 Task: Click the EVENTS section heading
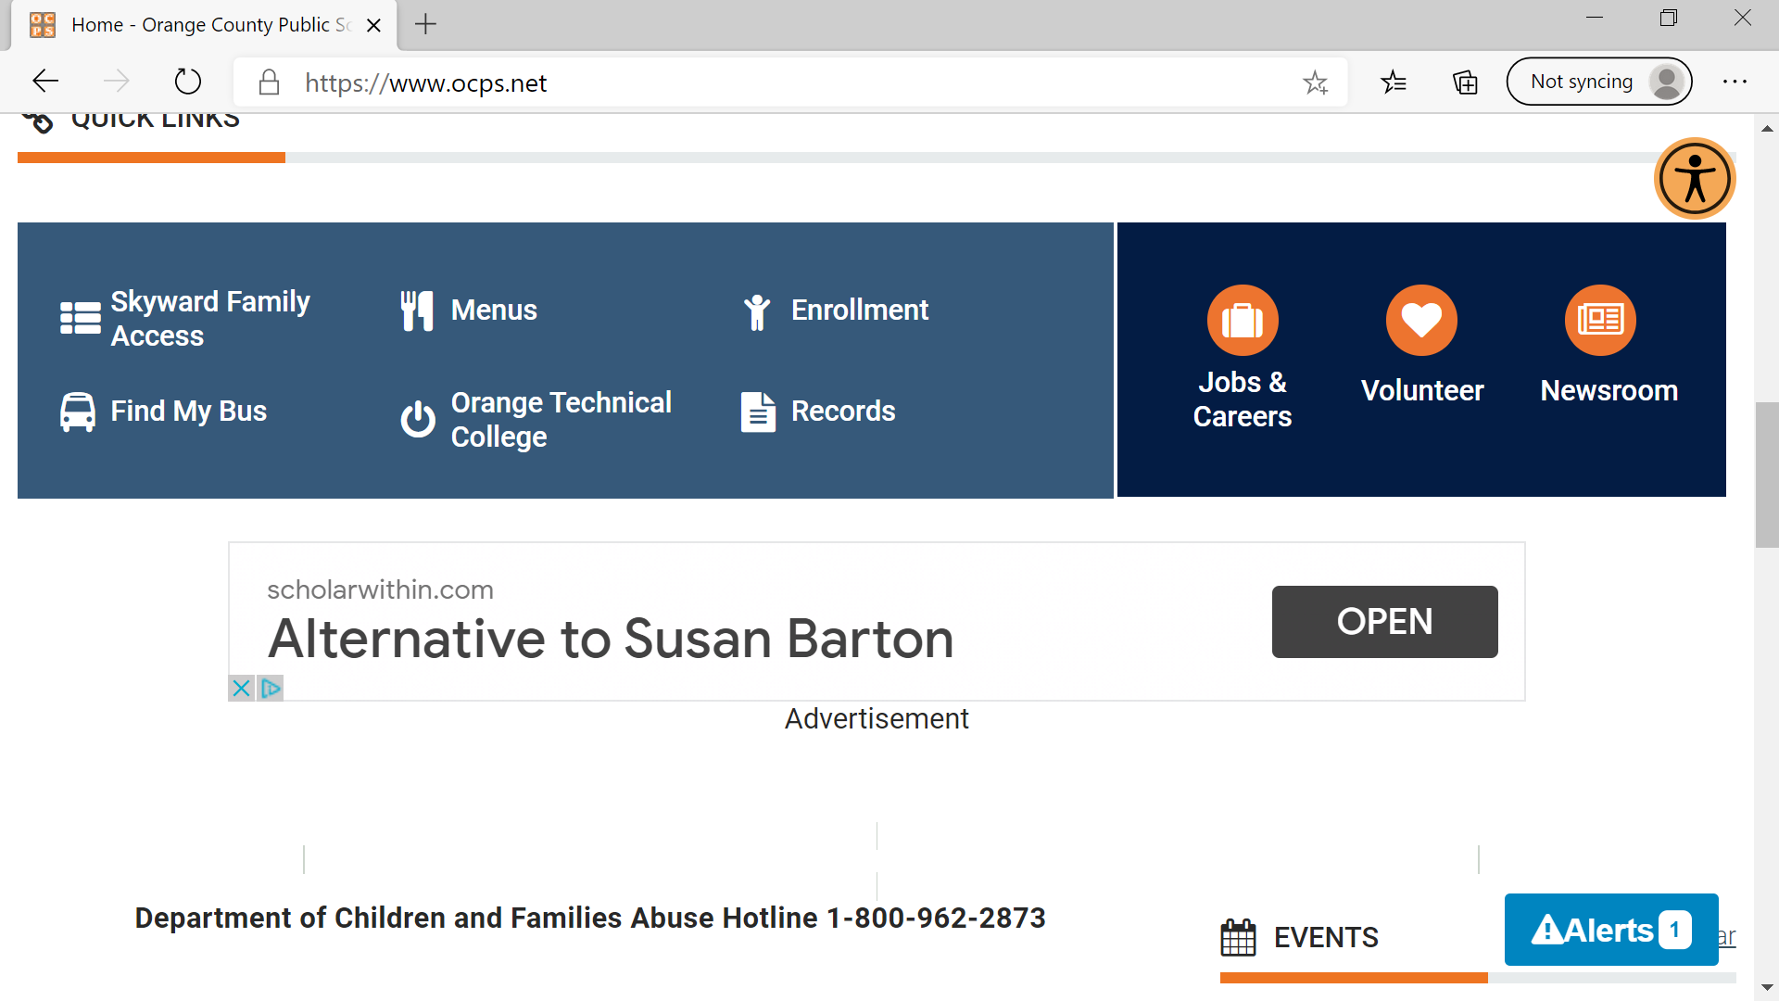[x=1326, y=937]
